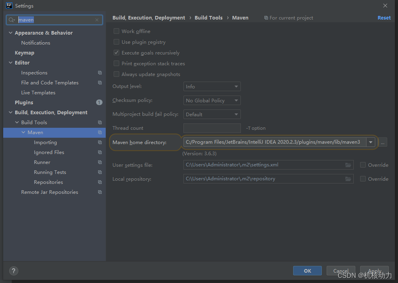
Task: Click the project-level icon beside Remote Jar Repositories
Action: point(100,192)
